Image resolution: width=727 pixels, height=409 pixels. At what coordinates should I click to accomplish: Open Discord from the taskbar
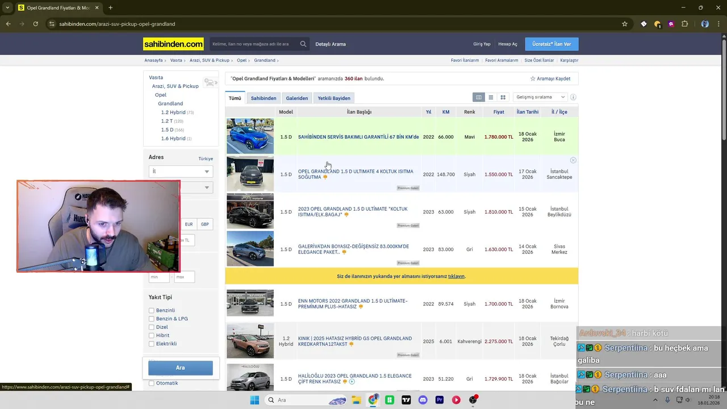point(423,400)
